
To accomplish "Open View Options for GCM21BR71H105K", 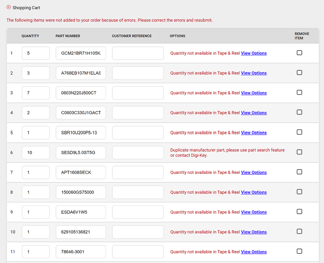I will (x=254, y=53).
